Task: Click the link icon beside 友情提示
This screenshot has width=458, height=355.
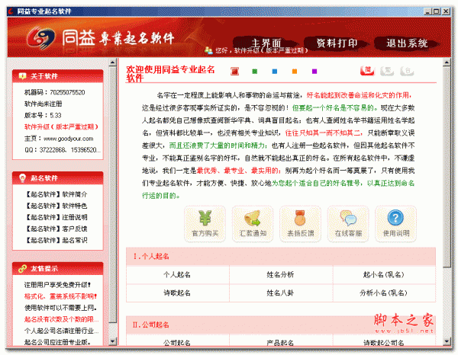Action: tap(22, 268)
